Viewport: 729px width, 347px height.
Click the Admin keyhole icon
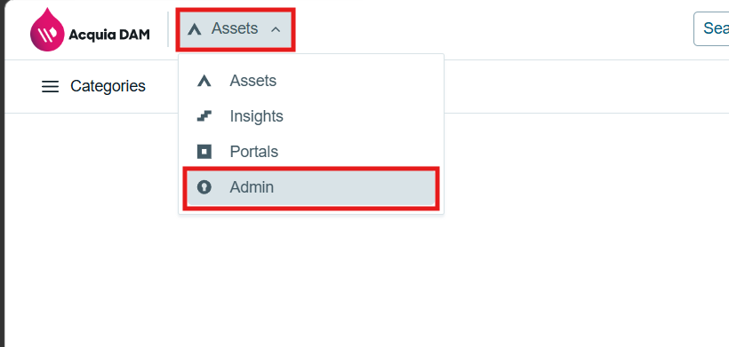204,187
